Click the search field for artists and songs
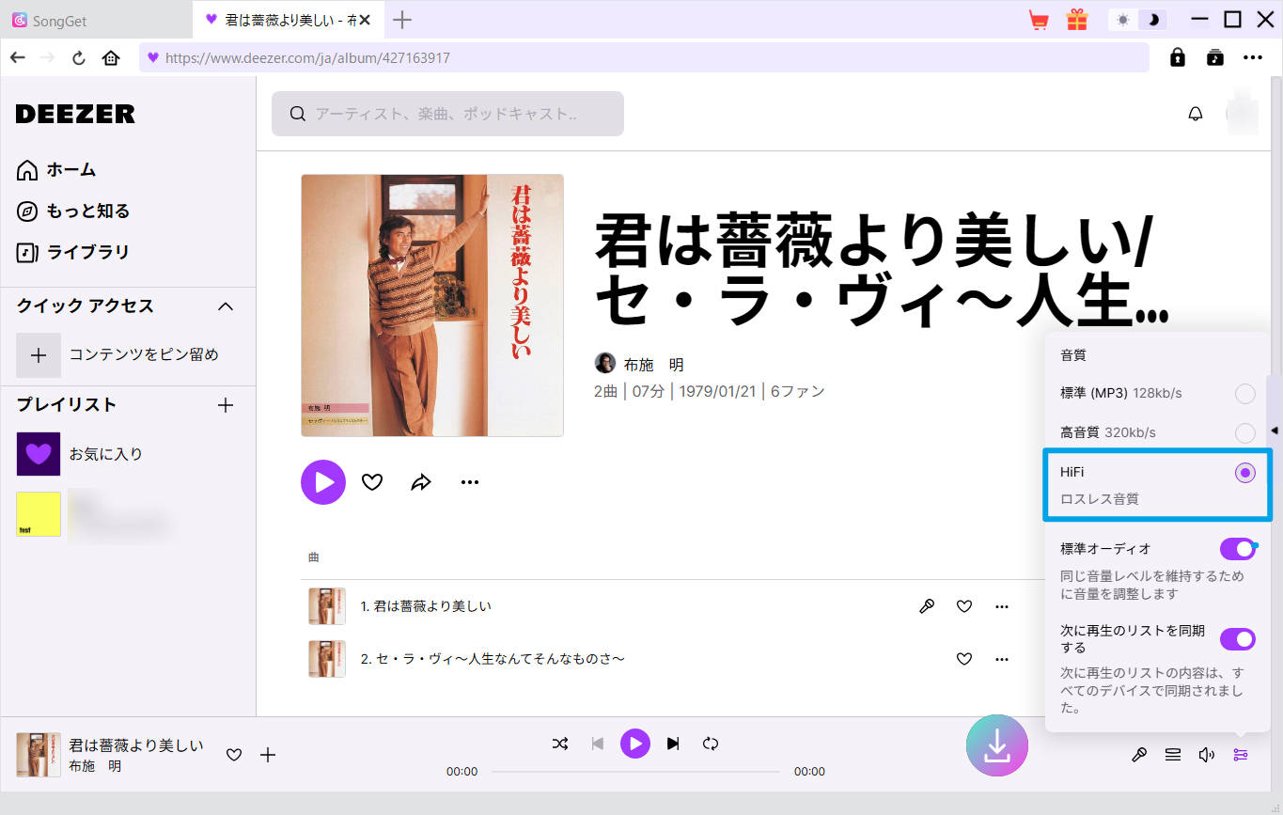 [447, 114]
